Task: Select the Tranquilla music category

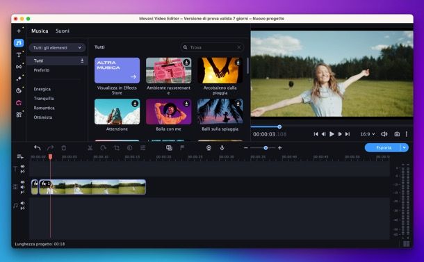Action: click(44, 99)
